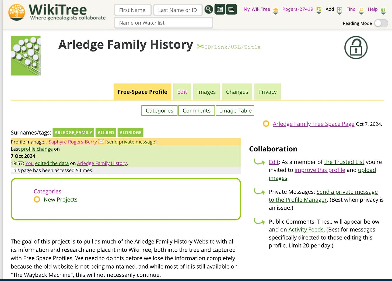The image size is (392, 281).
Task: Click the Categories button
Action: click(x=159, y=110)
